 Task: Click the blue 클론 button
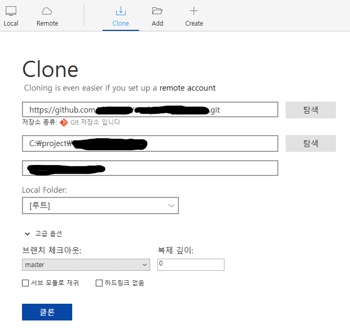point(47,312)
